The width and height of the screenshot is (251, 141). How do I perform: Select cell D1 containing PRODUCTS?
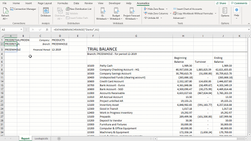(60, 40)
